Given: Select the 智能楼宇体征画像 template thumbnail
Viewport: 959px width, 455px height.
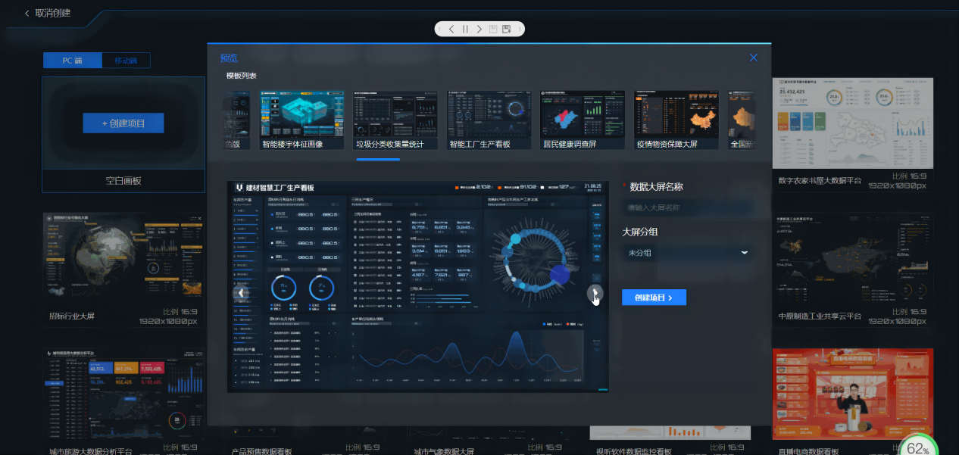Looking at the screenshot, I should point(302,120).
